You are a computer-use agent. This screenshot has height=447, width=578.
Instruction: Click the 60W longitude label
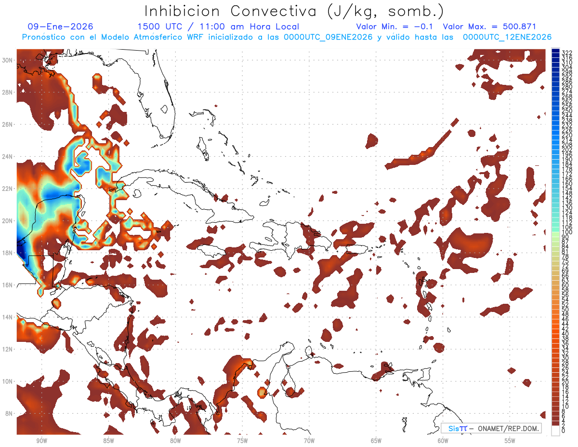tap(443, 441)
